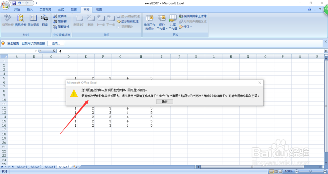Open the 数据 ribbon tab
This screenshot has height=174, width=328.
tap(73, 9)
